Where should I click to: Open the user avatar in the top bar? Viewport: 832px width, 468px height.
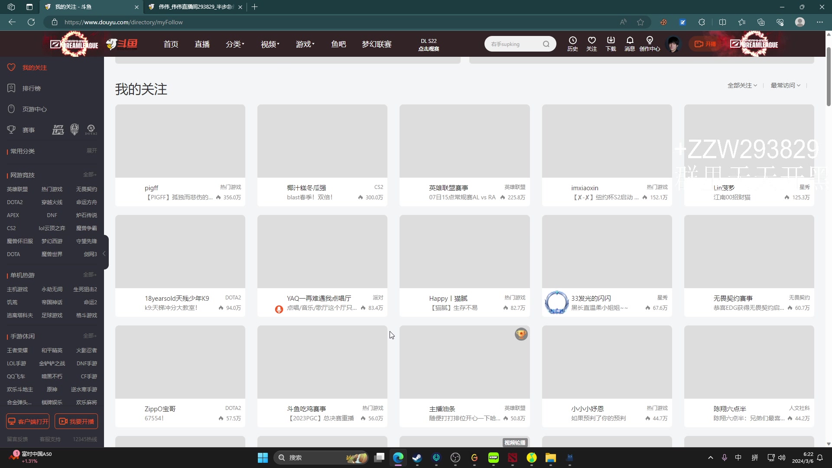coord(674,44)
